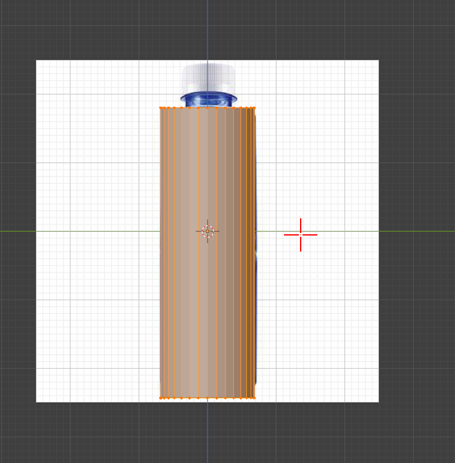Screen dimensions: 455x463
Task: Select the bottom-right corner vertex of the cylinder
Action: 254,398
